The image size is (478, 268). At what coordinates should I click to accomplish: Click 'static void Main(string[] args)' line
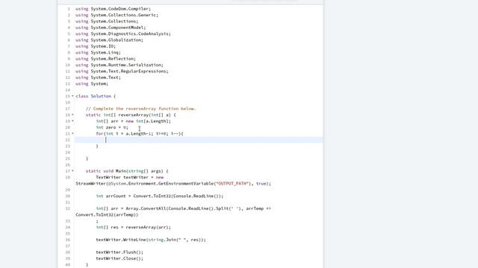pos(127,171)
